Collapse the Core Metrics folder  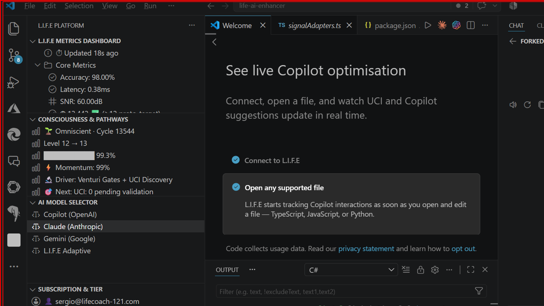(38, 65)
